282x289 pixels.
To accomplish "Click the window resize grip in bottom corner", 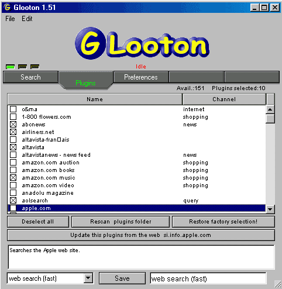I will point(277,284).
